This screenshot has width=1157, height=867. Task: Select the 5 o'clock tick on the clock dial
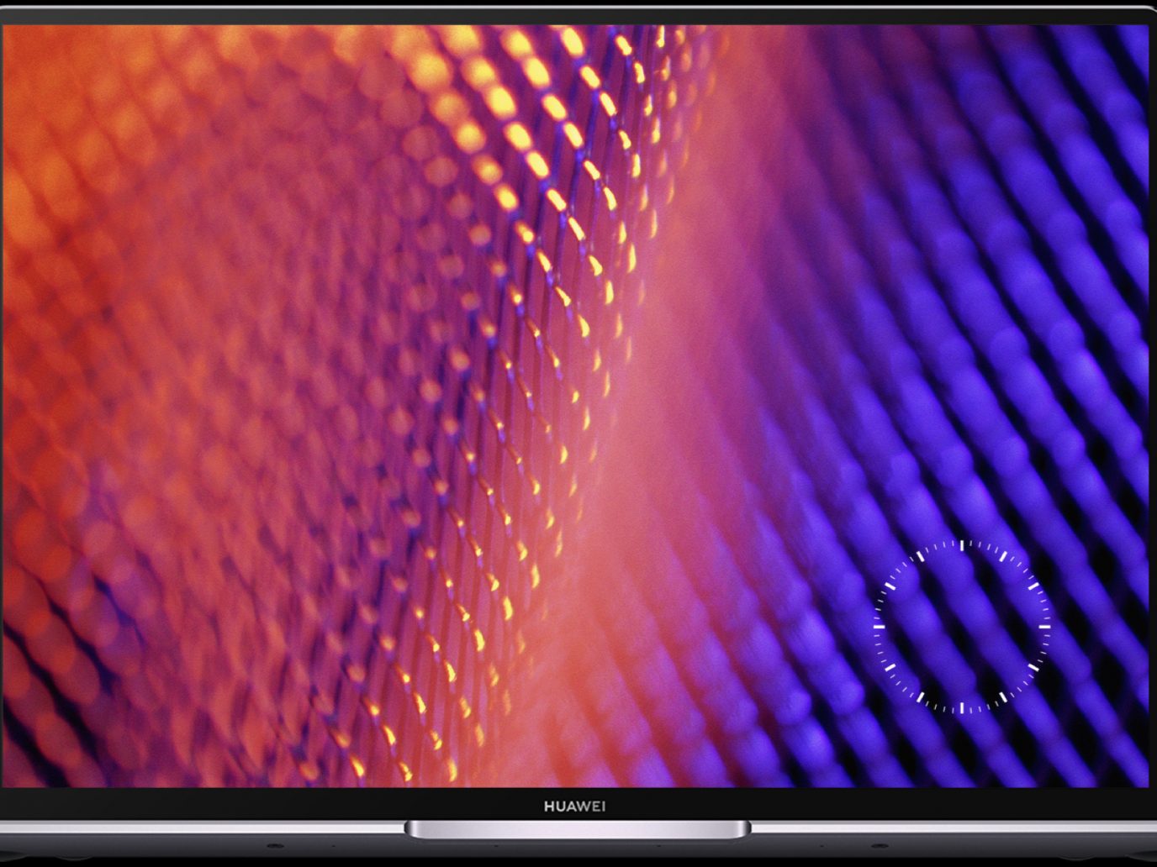pos(1002,697)
